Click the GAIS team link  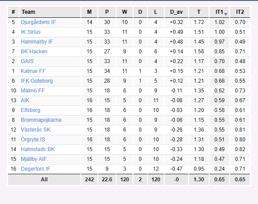click(x=27, y=61)
